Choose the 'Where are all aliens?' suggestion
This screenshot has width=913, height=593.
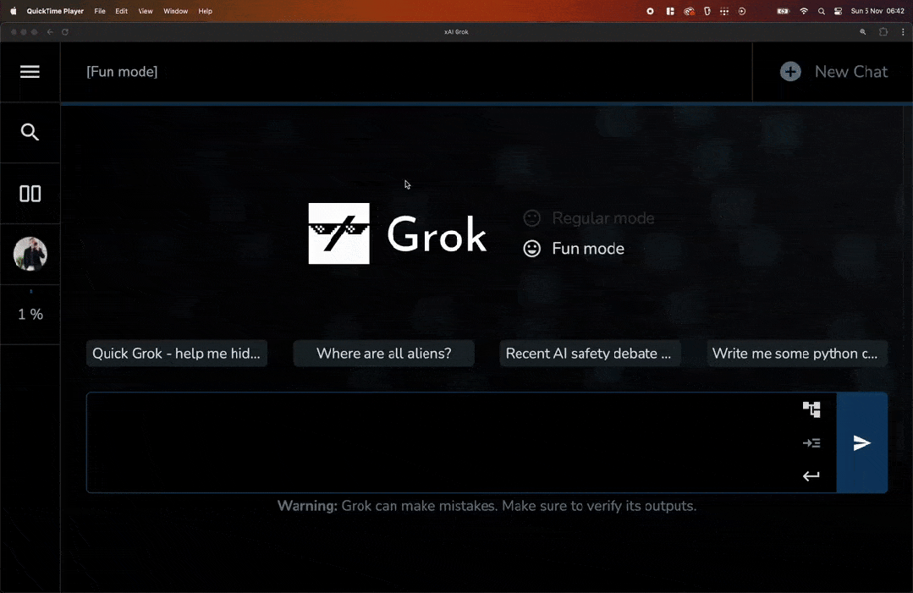click(x=383, y=354)
